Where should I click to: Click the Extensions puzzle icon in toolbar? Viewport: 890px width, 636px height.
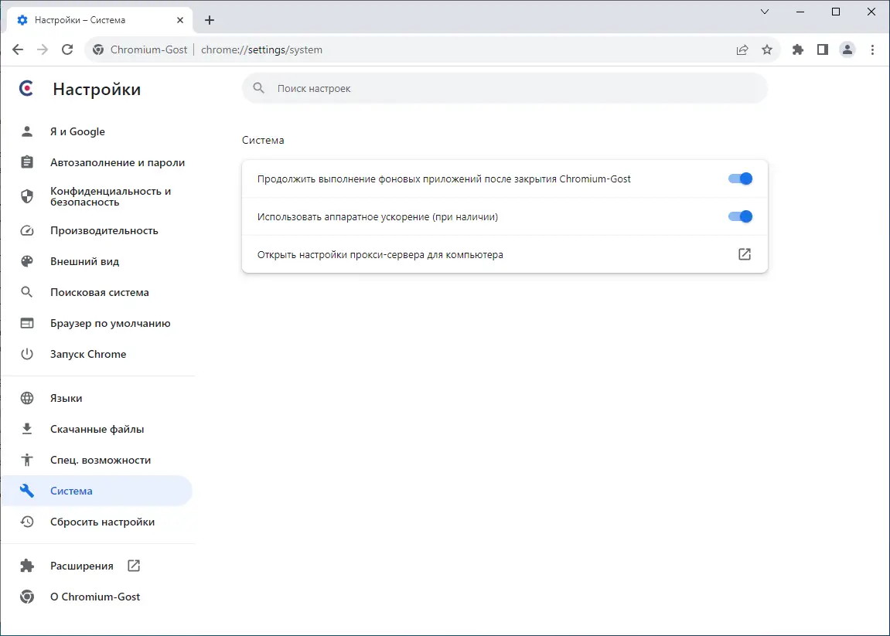[798, 49]
